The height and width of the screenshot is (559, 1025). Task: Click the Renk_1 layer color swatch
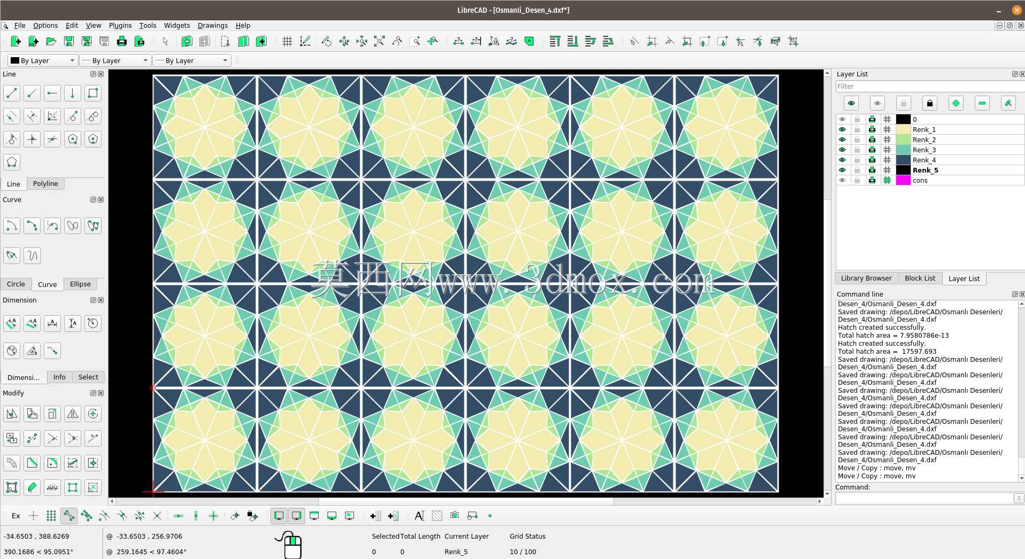(x=903, y=129)
